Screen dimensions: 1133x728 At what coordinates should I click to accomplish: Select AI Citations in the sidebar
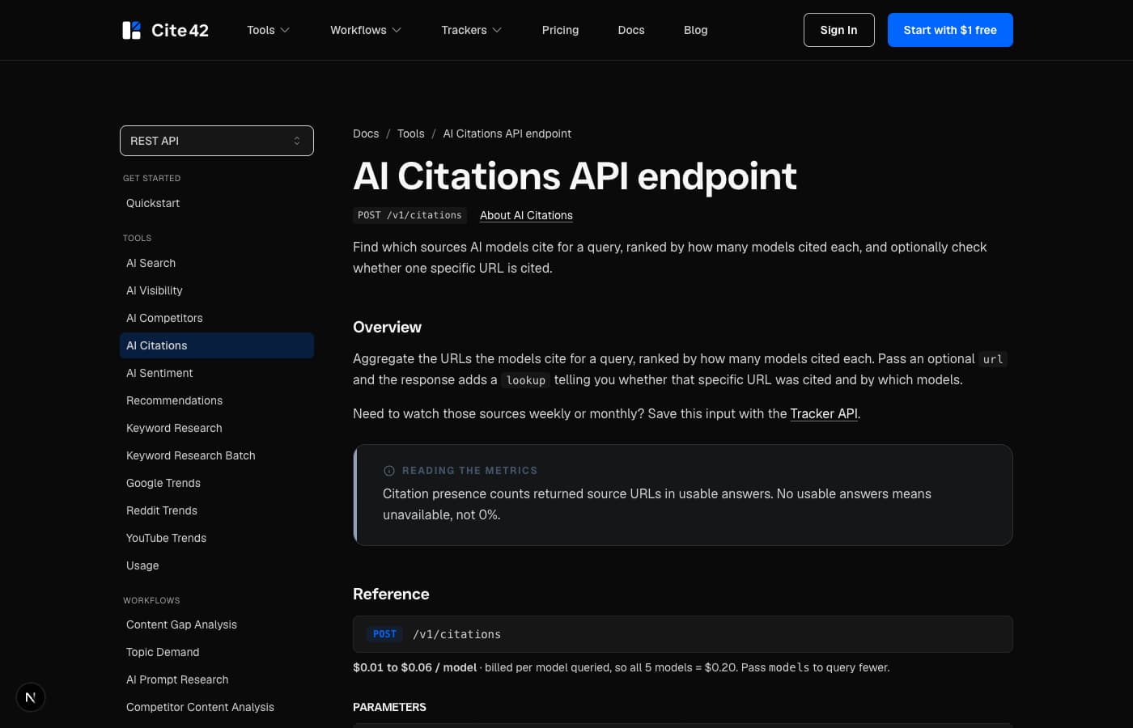(217, 345)
